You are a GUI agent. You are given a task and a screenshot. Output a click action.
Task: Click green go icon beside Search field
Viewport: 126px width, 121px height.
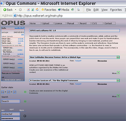point(25,102)
